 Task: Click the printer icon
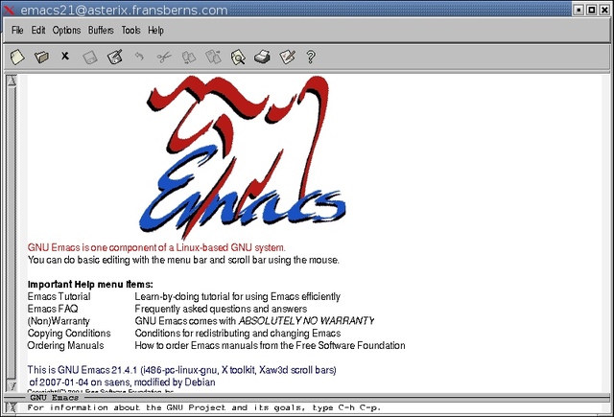[x=262, y=58]
